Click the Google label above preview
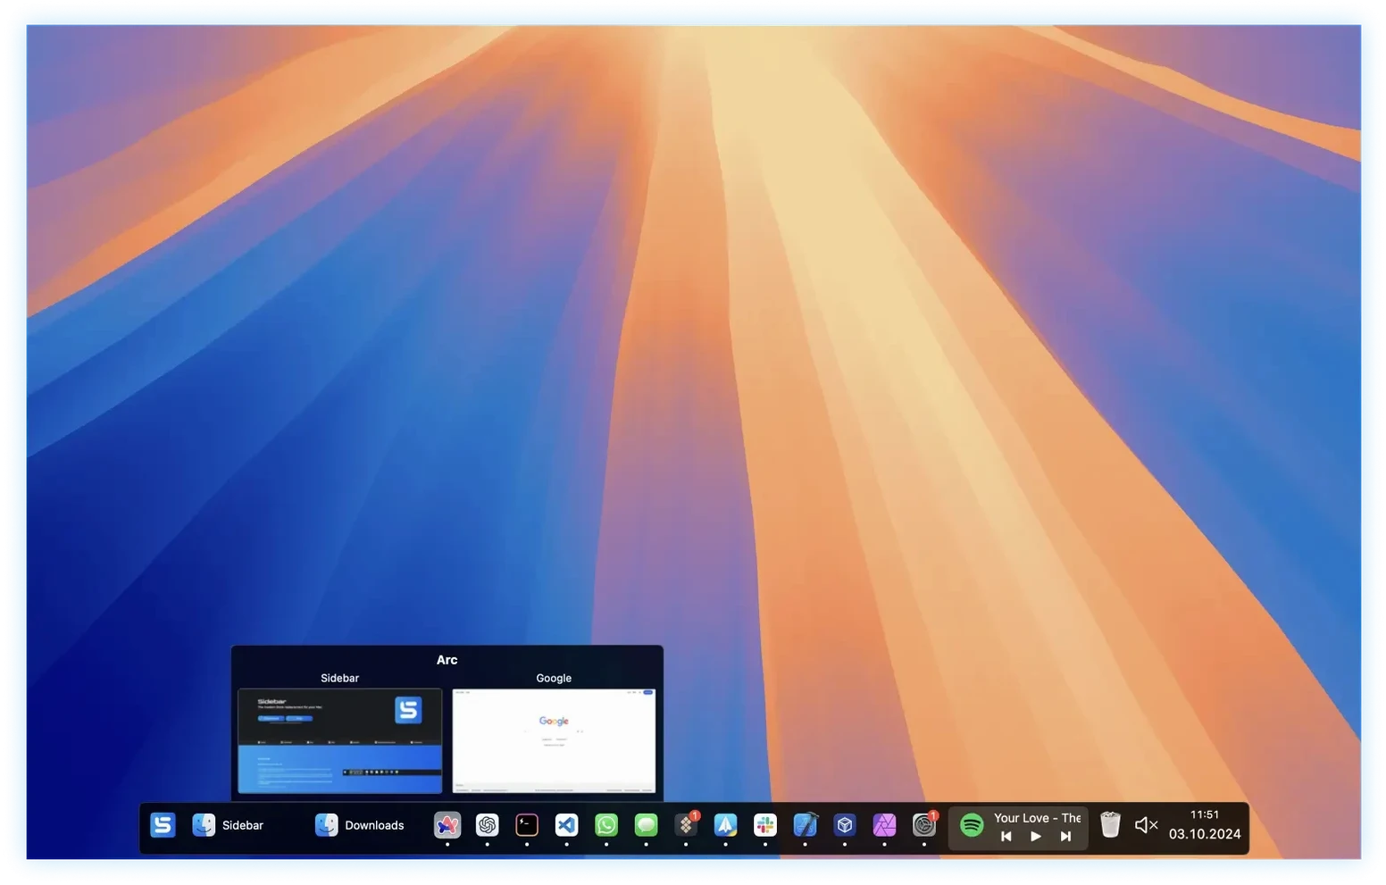1386x885 pixels. tap(554, 678)
